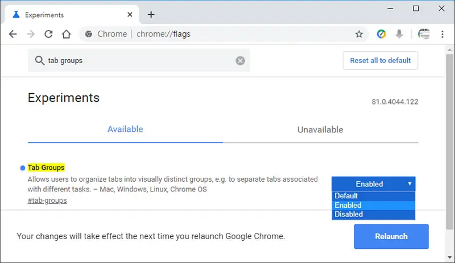This screenshot has height=263, width=455.
Task: Open the colorful circular extension icon
Action: (x=381, y=34)
